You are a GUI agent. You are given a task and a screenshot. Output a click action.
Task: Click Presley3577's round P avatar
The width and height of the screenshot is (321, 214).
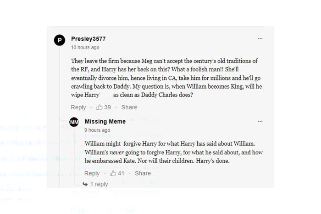coord(59,40)
